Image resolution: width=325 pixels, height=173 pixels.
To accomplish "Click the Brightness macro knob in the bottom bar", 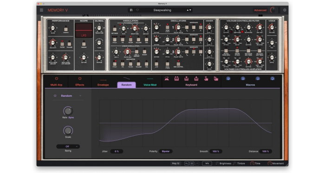I will coord(217,163).
